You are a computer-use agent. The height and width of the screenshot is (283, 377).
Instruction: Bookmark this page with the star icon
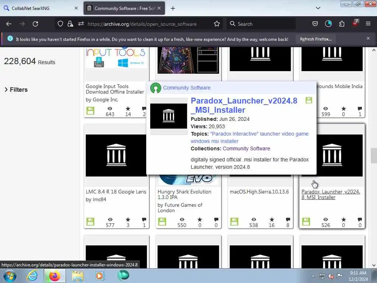(216, 24)
